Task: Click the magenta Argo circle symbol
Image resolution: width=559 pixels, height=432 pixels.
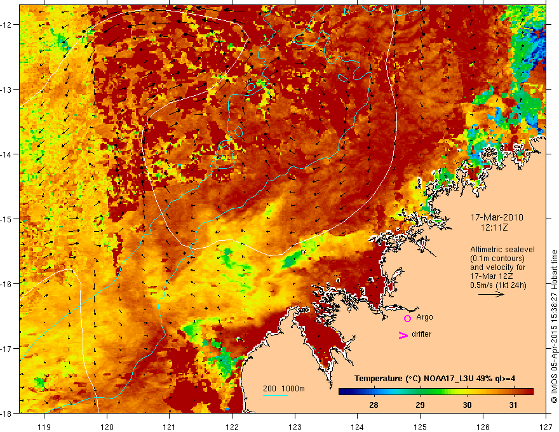Action: click(407, 318)
